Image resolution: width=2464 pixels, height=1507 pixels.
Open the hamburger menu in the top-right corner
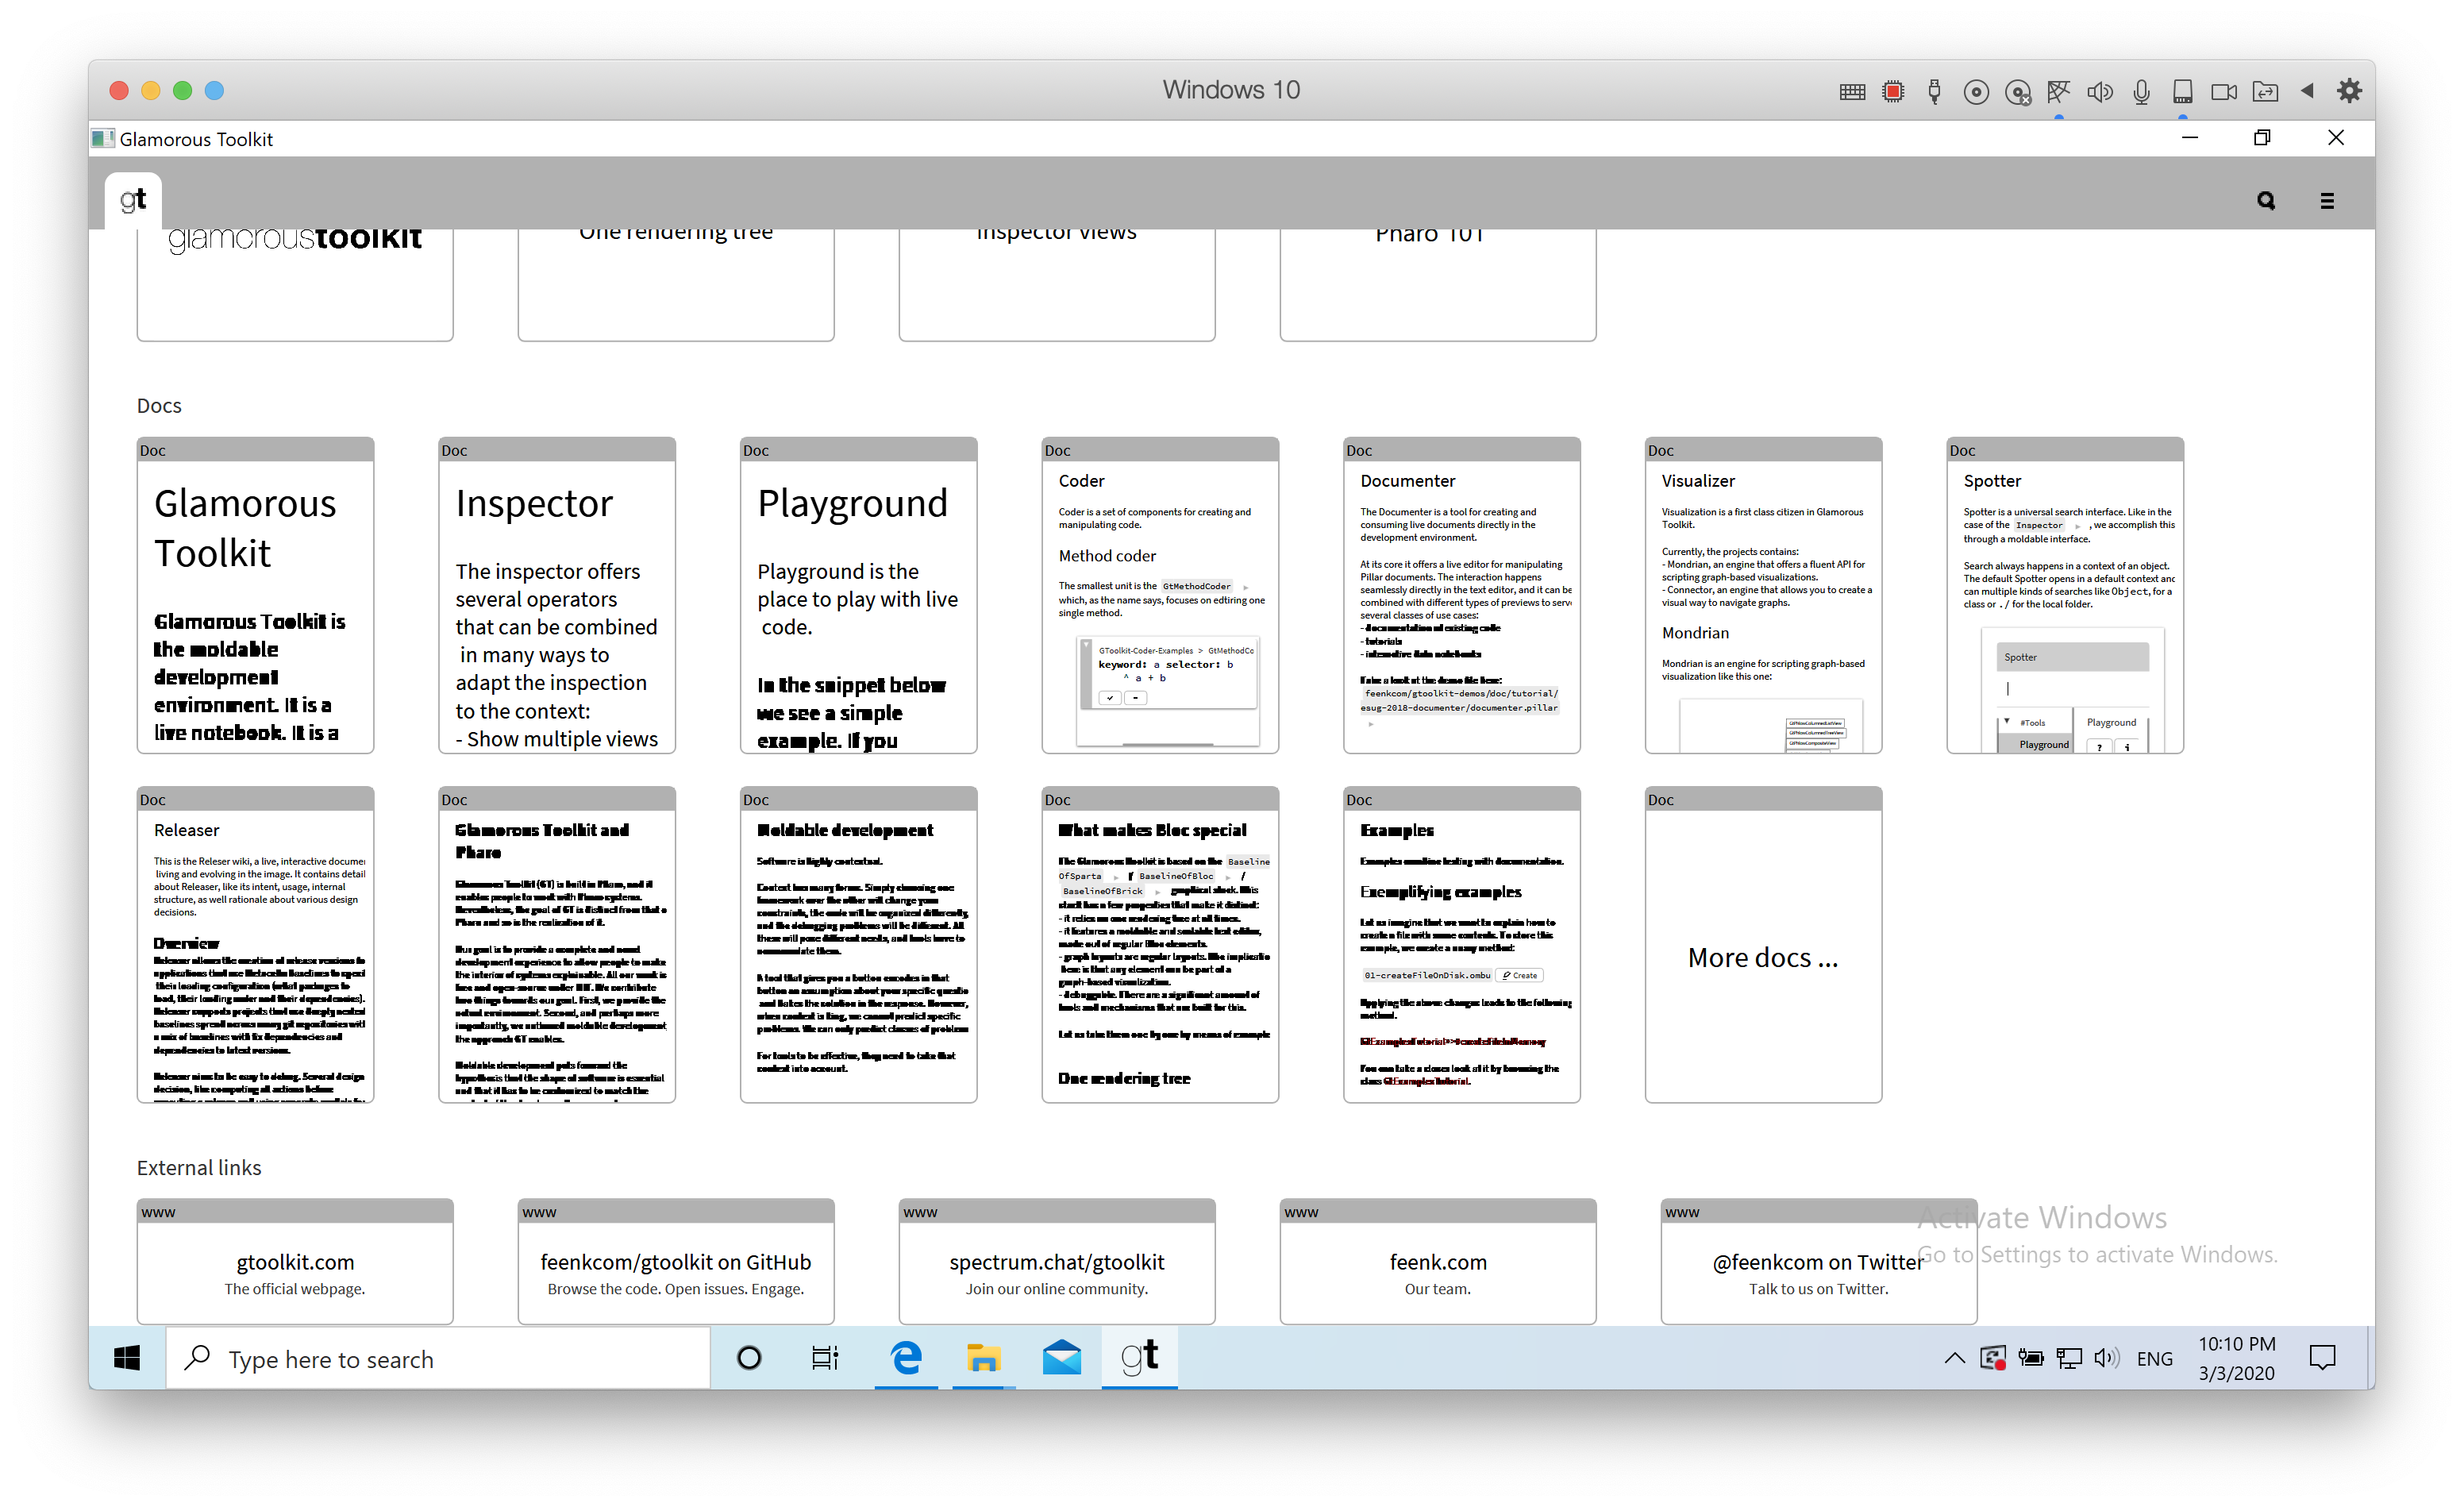pyautogui.click(x=2327, y=200)
